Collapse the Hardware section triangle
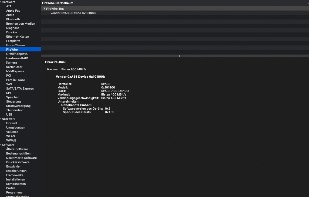The image size is (309, 197). point(1,2)
